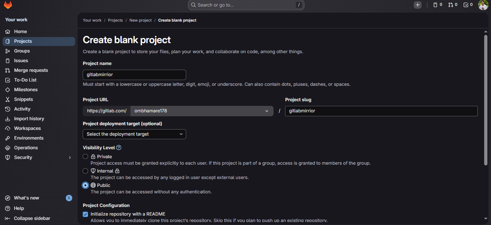Click the Milestones diamond icon
This screenshot has width=491, height=225.
tap(7, 90)
